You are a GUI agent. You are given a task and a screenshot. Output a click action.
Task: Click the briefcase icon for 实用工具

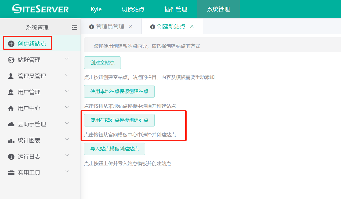(11, 173)
